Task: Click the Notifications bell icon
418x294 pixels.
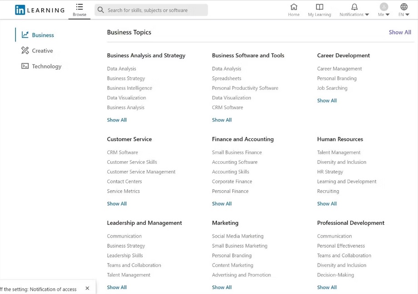Action: click(354, 7)
